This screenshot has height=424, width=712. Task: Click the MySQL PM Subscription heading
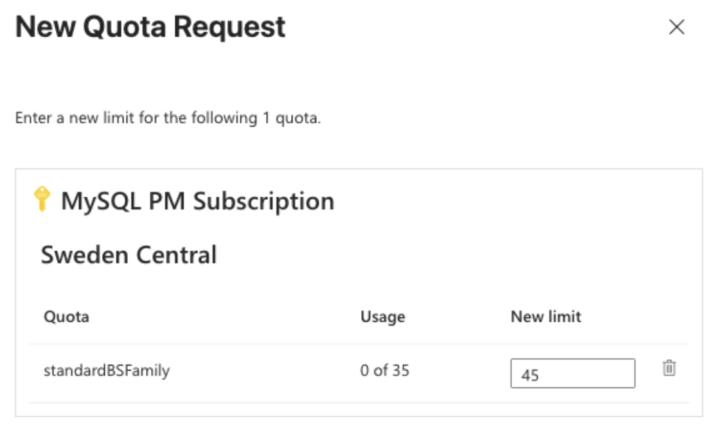click(197, 201)
